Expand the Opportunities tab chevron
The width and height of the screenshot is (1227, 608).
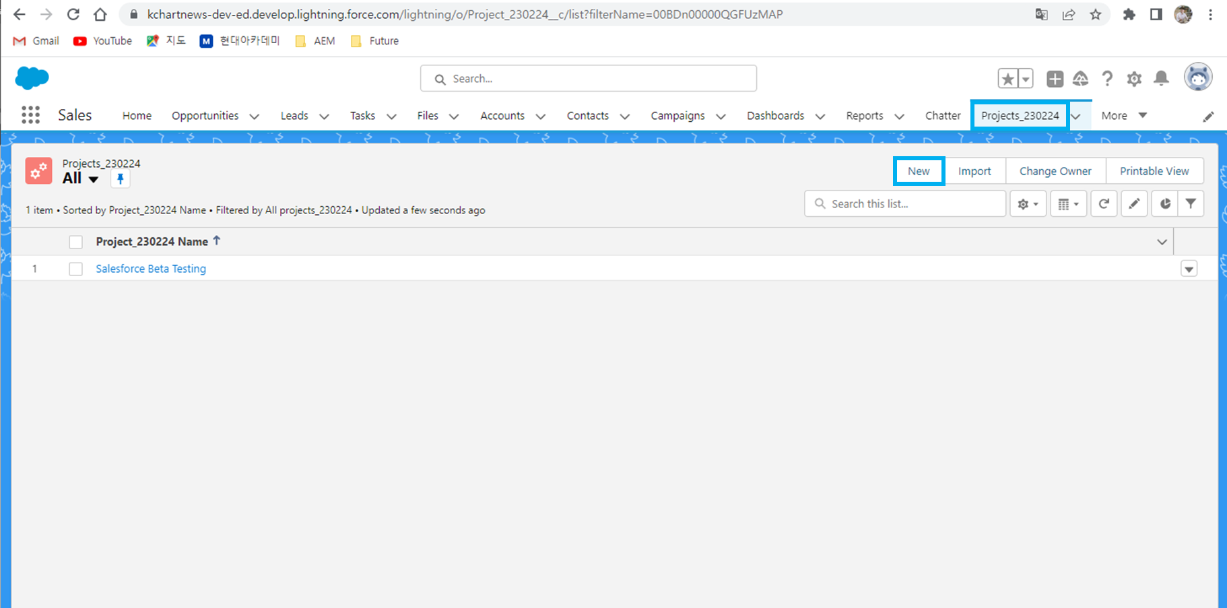255,116
